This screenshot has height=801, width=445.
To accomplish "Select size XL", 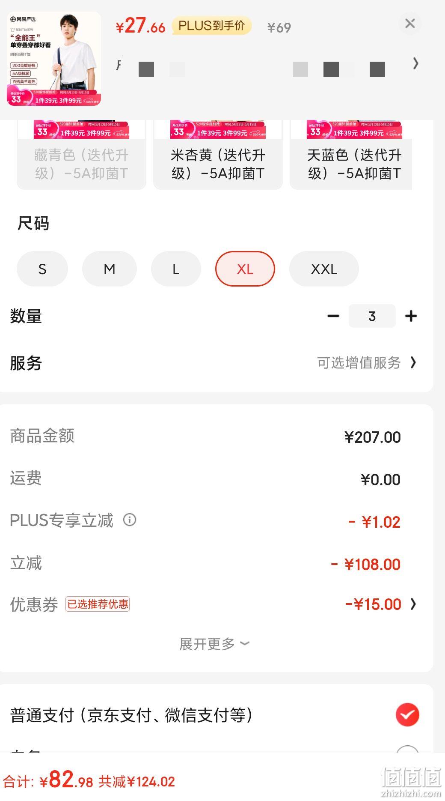I will tap(245, 269).
